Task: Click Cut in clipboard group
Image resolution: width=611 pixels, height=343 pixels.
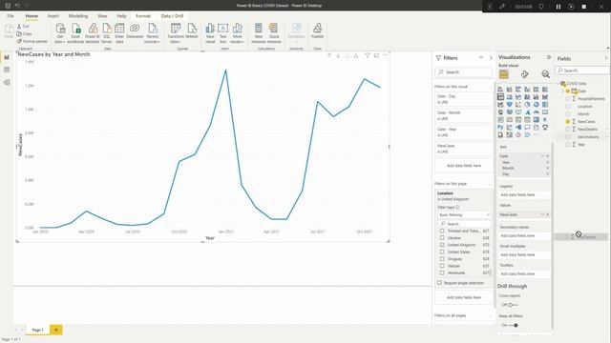Action: (23, 26)
